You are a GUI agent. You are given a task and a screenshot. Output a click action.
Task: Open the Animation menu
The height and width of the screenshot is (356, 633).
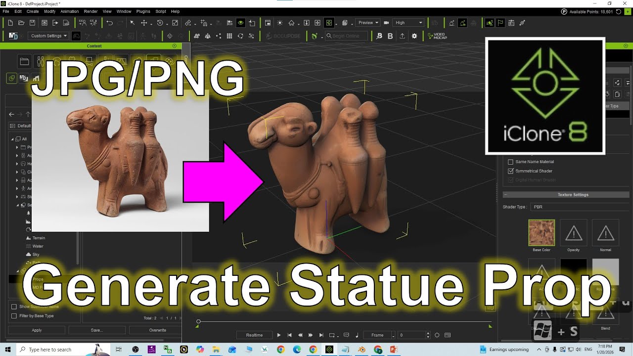[70, 11]
